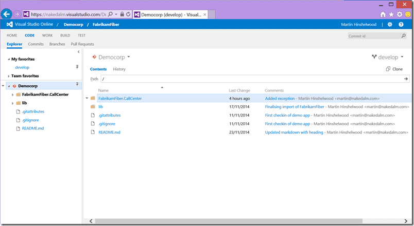Open the settings gear in blue header

point(390,25)
